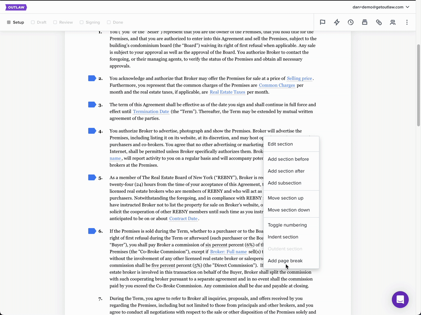Click the lightning bolt toolbar icon
This screenshot has height=315, width=421.
click(337, 22)
